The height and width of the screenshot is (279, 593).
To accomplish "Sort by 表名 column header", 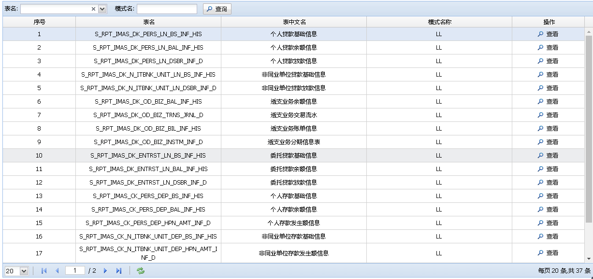I will pos(148,22).
